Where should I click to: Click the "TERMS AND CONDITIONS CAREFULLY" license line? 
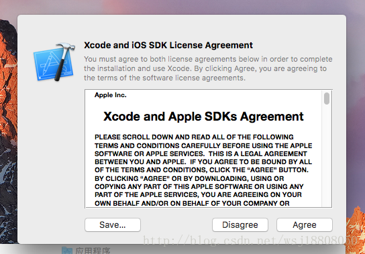tap(203, 145)
